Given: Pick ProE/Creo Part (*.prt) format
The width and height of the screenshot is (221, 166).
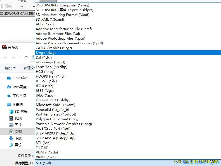Looking at the screenshot, I should (128, 129).
